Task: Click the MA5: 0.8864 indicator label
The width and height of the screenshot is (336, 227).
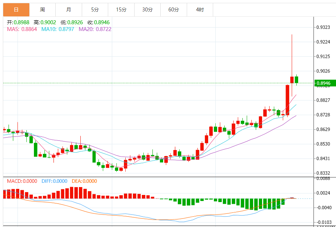Action: [22, 29]
